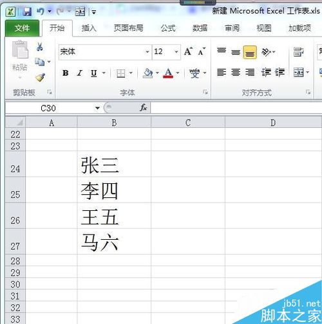Toggle Bold formatting
This screenshot has width=322, height=324.
66,73
